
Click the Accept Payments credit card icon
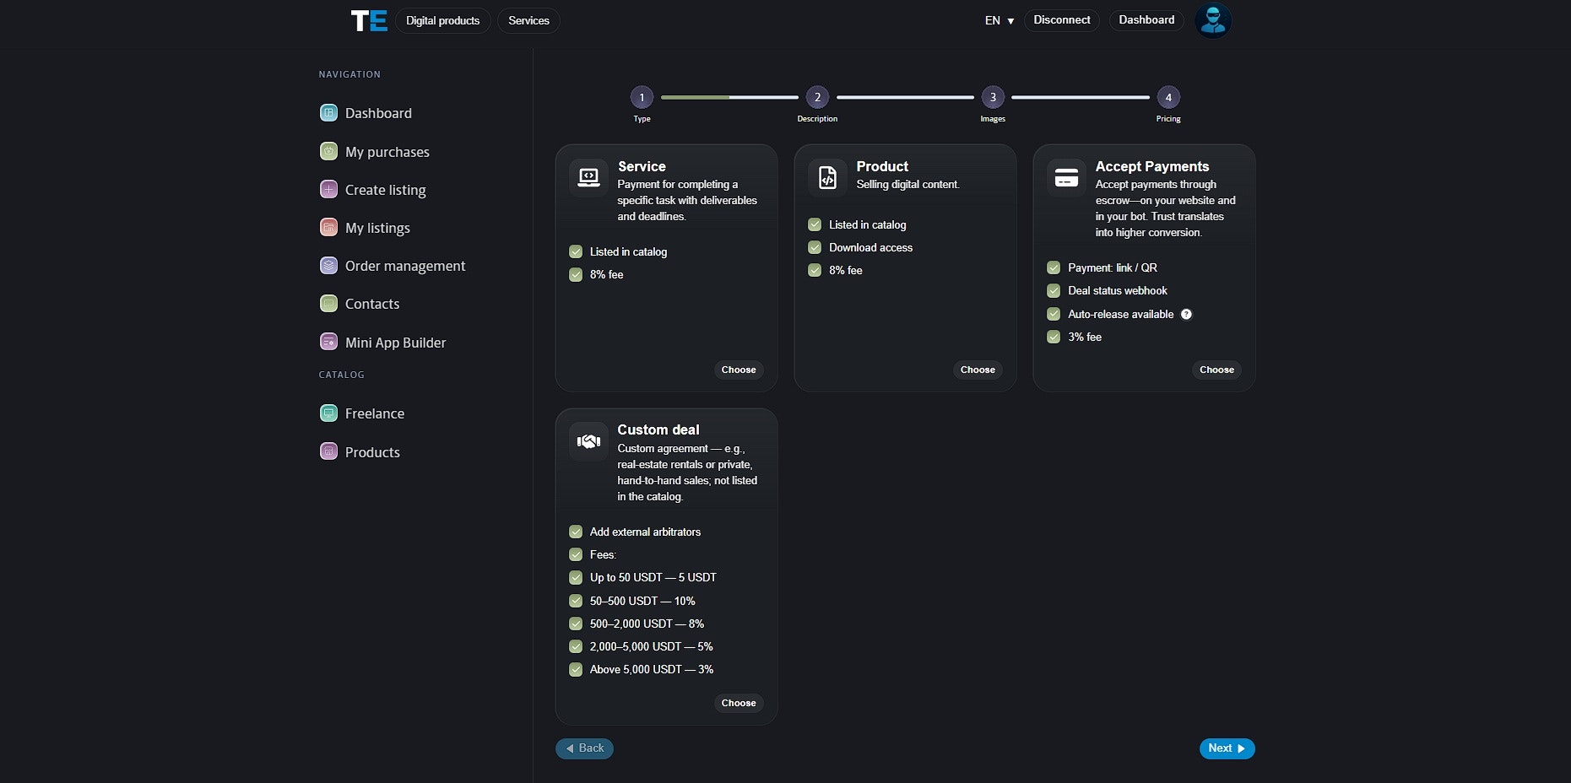(x=1067, y=177)
